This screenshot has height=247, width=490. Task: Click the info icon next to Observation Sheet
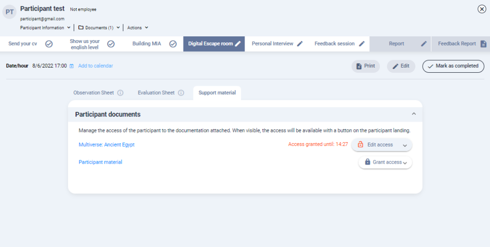(x=121, y=93)
